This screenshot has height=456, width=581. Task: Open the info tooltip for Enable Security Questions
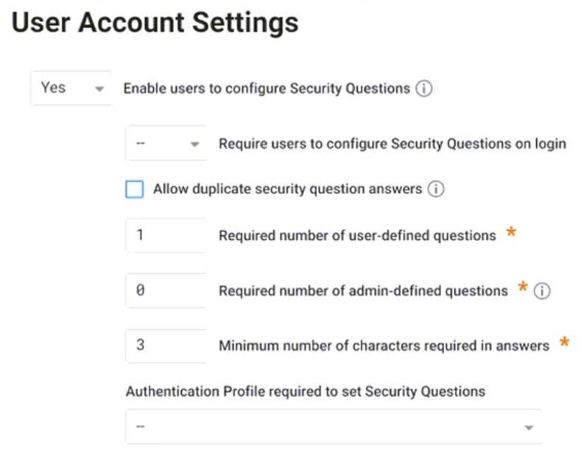423,88
